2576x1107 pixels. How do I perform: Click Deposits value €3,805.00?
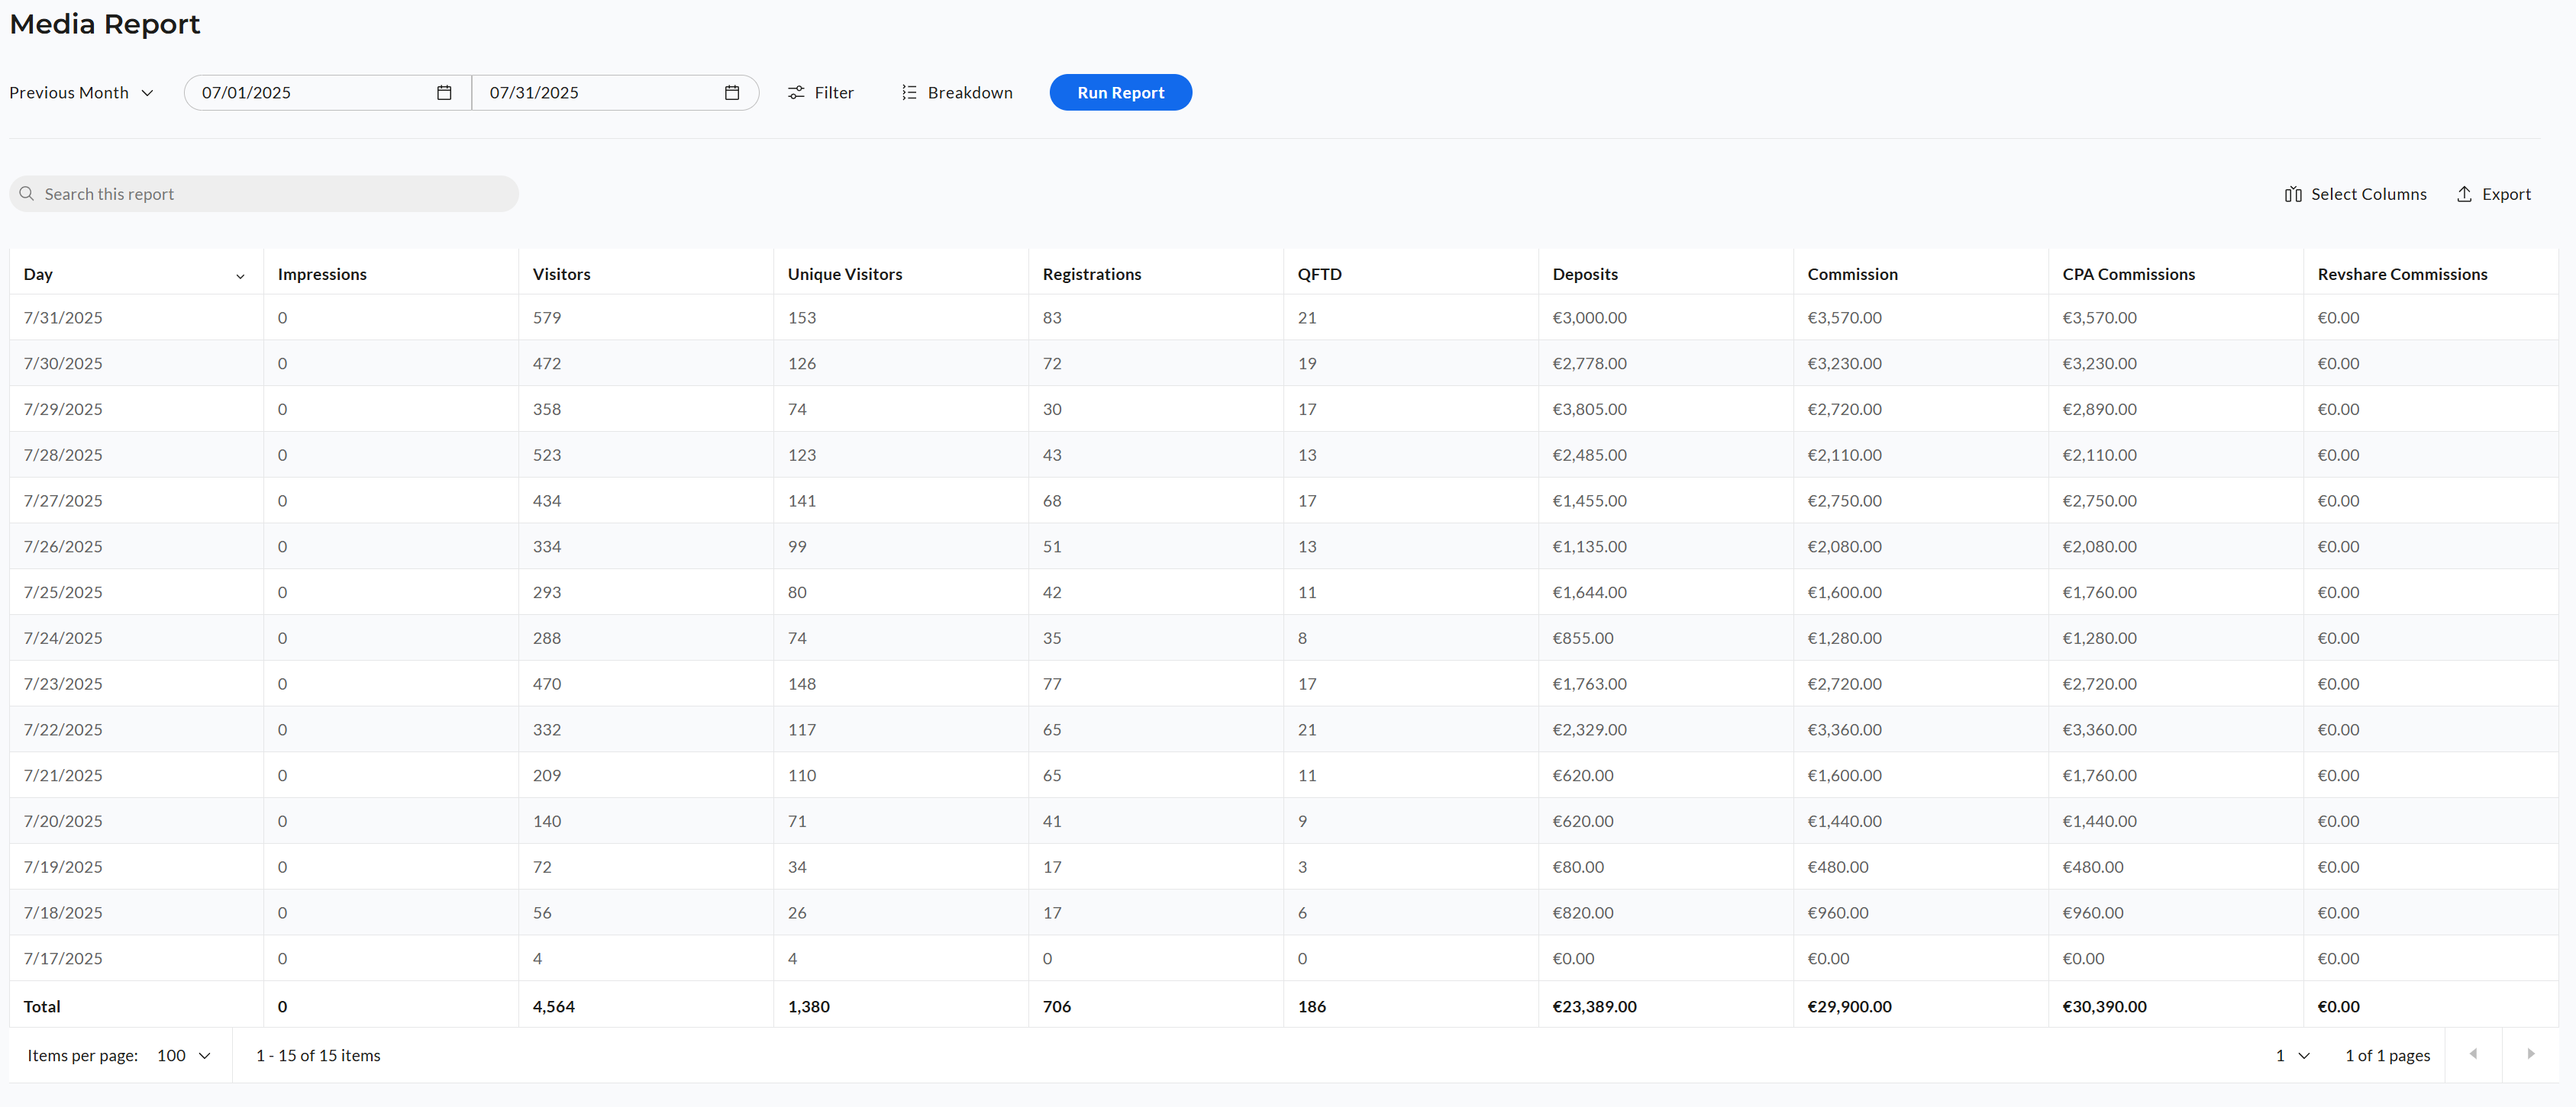tap(1589, 410)
